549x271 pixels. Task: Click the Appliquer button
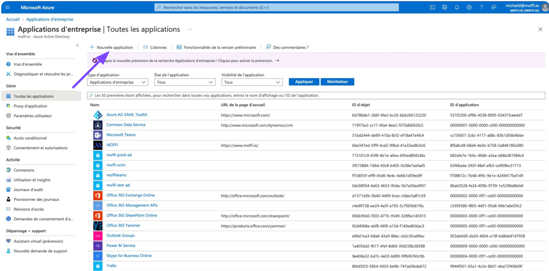click(x=304, y=82)
